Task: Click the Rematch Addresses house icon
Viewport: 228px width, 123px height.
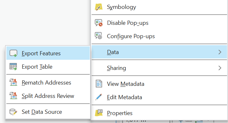Action: [13, 82]
